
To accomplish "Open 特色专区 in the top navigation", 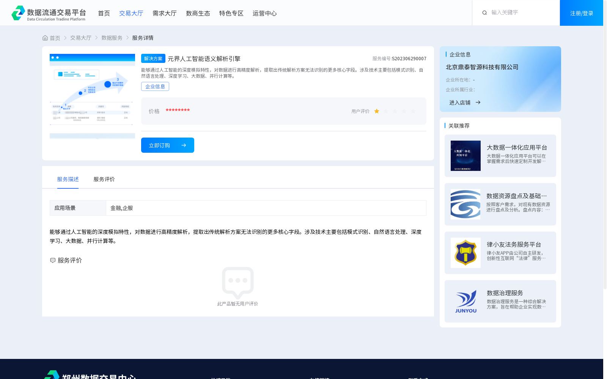I will click(231, 13).
